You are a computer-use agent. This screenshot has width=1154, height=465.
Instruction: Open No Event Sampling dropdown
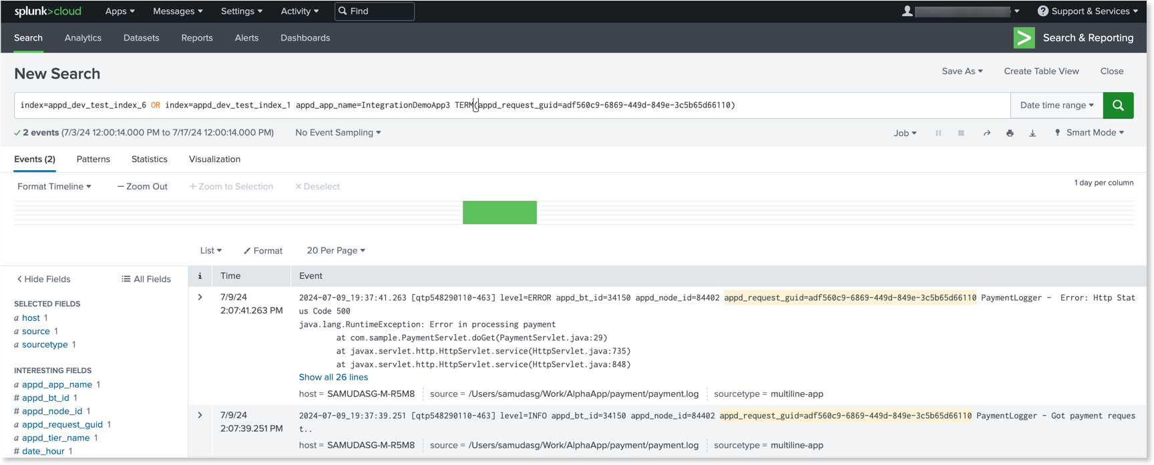338,133
